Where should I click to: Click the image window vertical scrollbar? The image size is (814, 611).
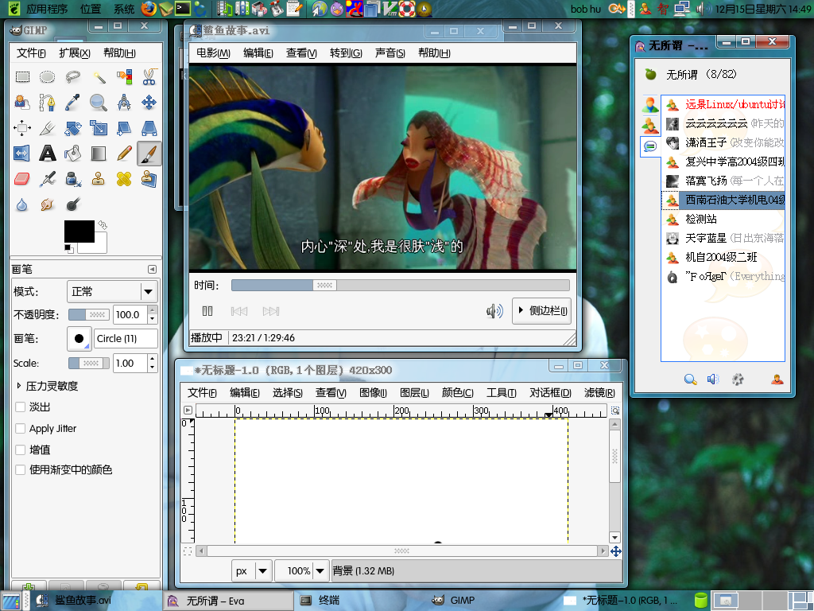click(614, 480)
